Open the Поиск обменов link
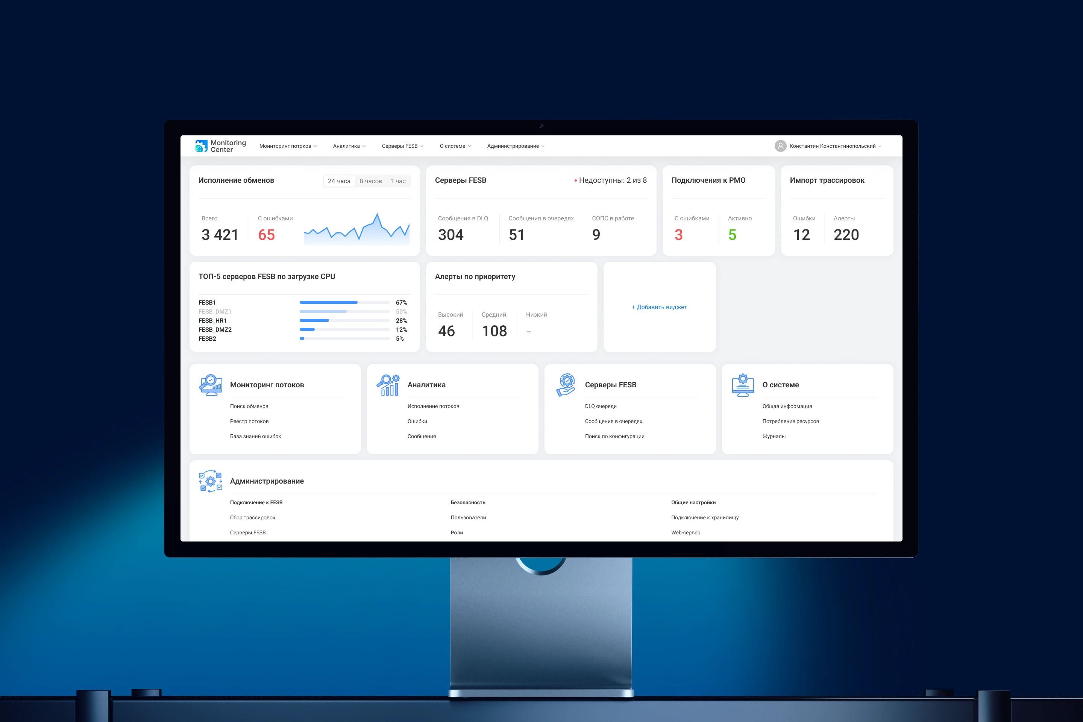This screenshot has height=722, width=1083. [249, 406]
